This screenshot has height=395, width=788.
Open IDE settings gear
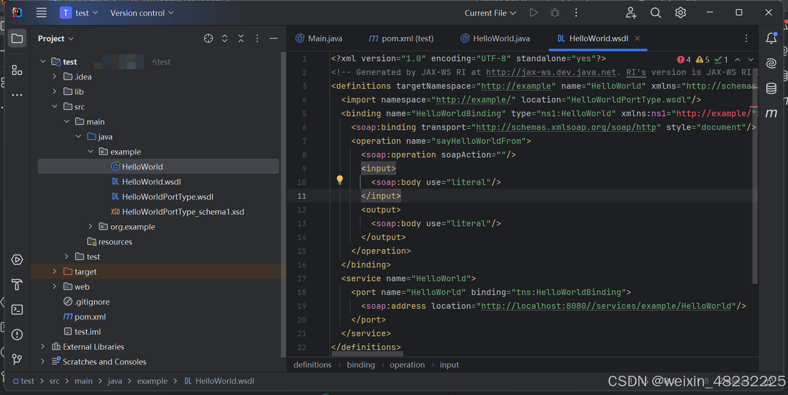click(680, 12)
